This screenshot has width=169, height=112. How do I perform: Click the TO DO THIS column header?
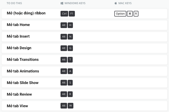click(x=14, y=3)
